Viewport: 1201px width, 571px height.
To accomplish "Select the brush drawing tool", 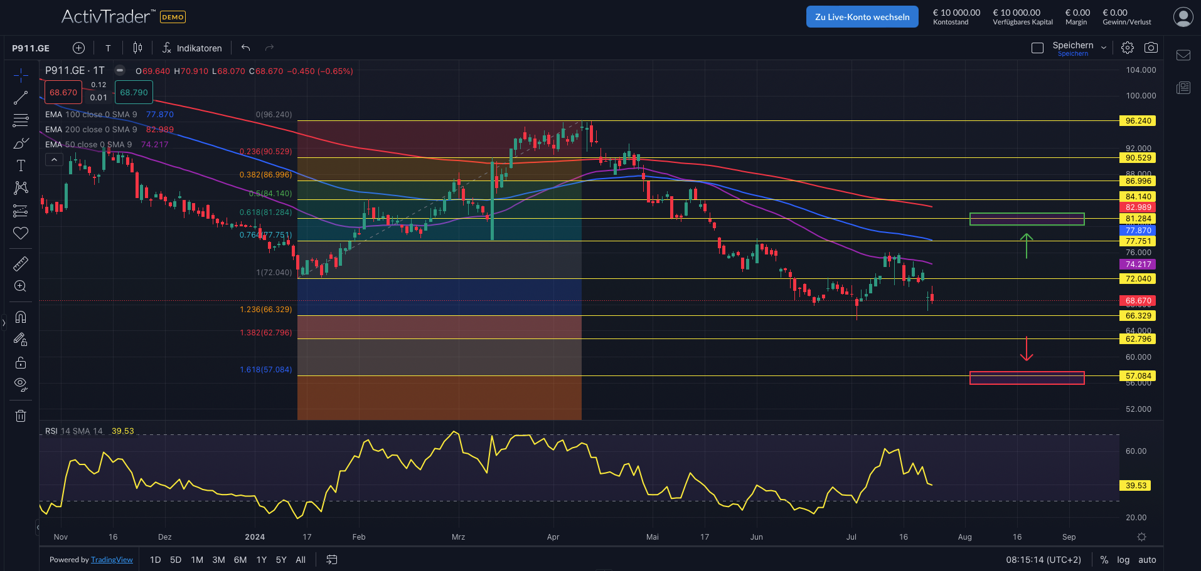I will [21, 144].
